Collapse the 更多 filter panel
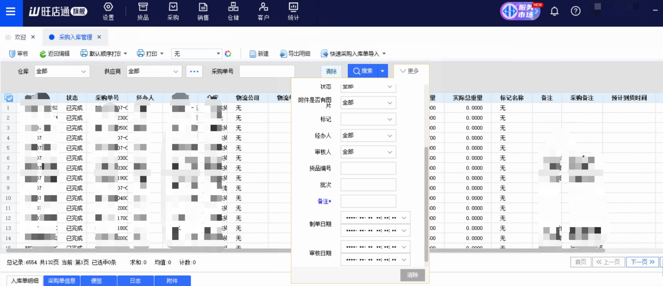This screenshot has height=286, width=663. 409,71
